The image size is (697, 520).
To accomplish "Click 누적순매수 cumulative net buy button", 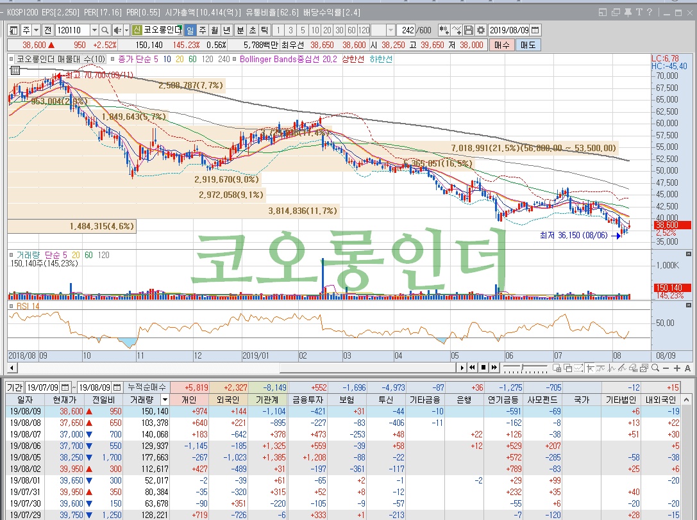I will tap(146, 387).
